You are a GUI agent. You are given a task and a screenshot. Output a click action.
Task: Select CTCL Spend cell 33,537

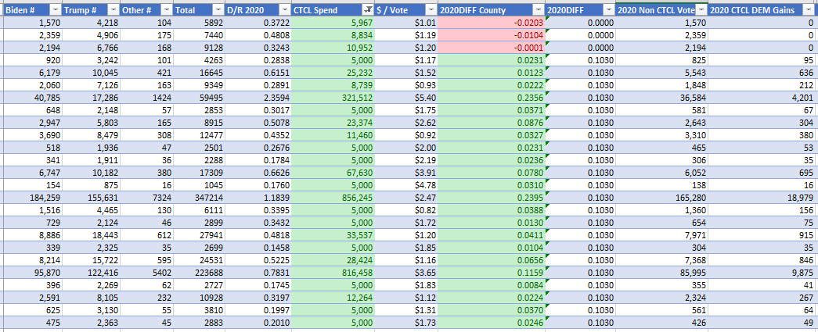point(333,234)
